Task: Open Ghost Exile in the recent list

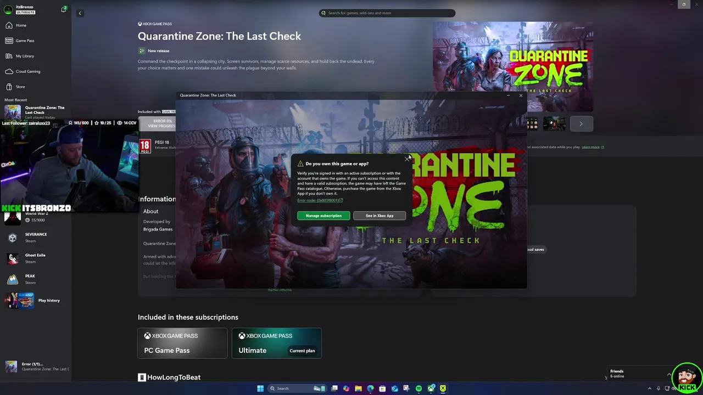Action: (35, 258)
